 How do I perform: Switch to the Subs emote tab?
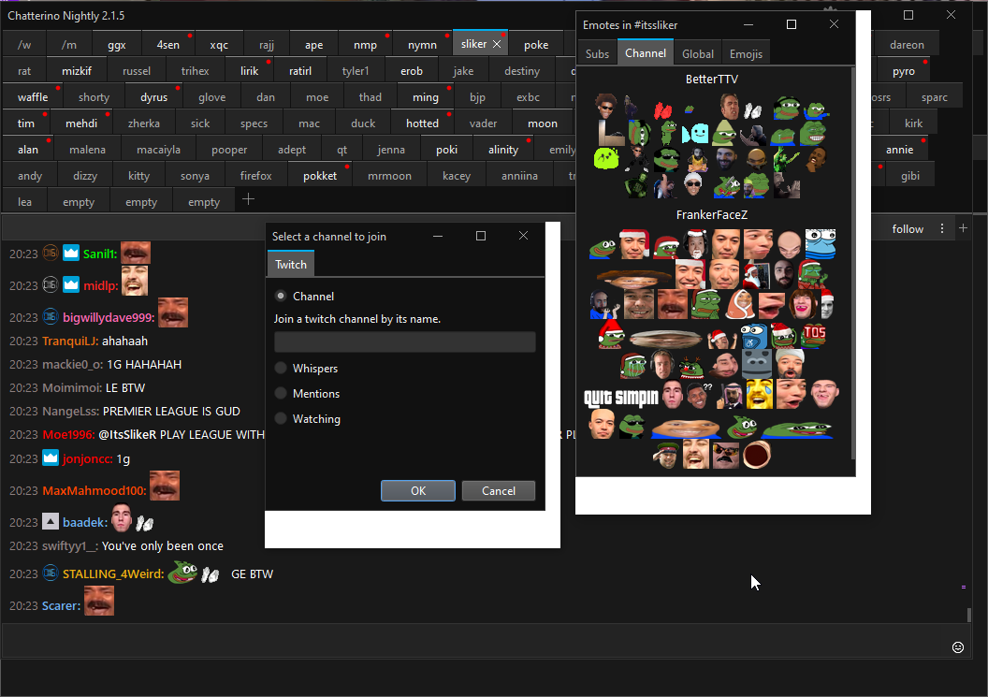[597, 53]
